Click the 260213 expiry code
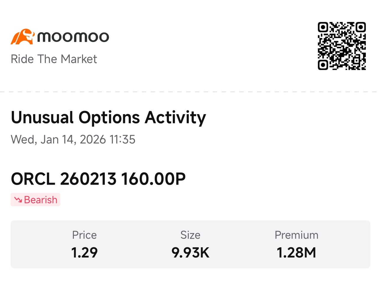 click(x=88, y=179)
